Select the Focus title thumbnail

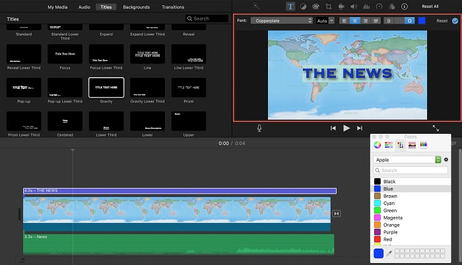coord(65,54)
